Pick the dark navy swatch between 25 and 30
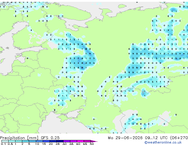The height and width of the screenshot is (145, 188). (60, 141)
